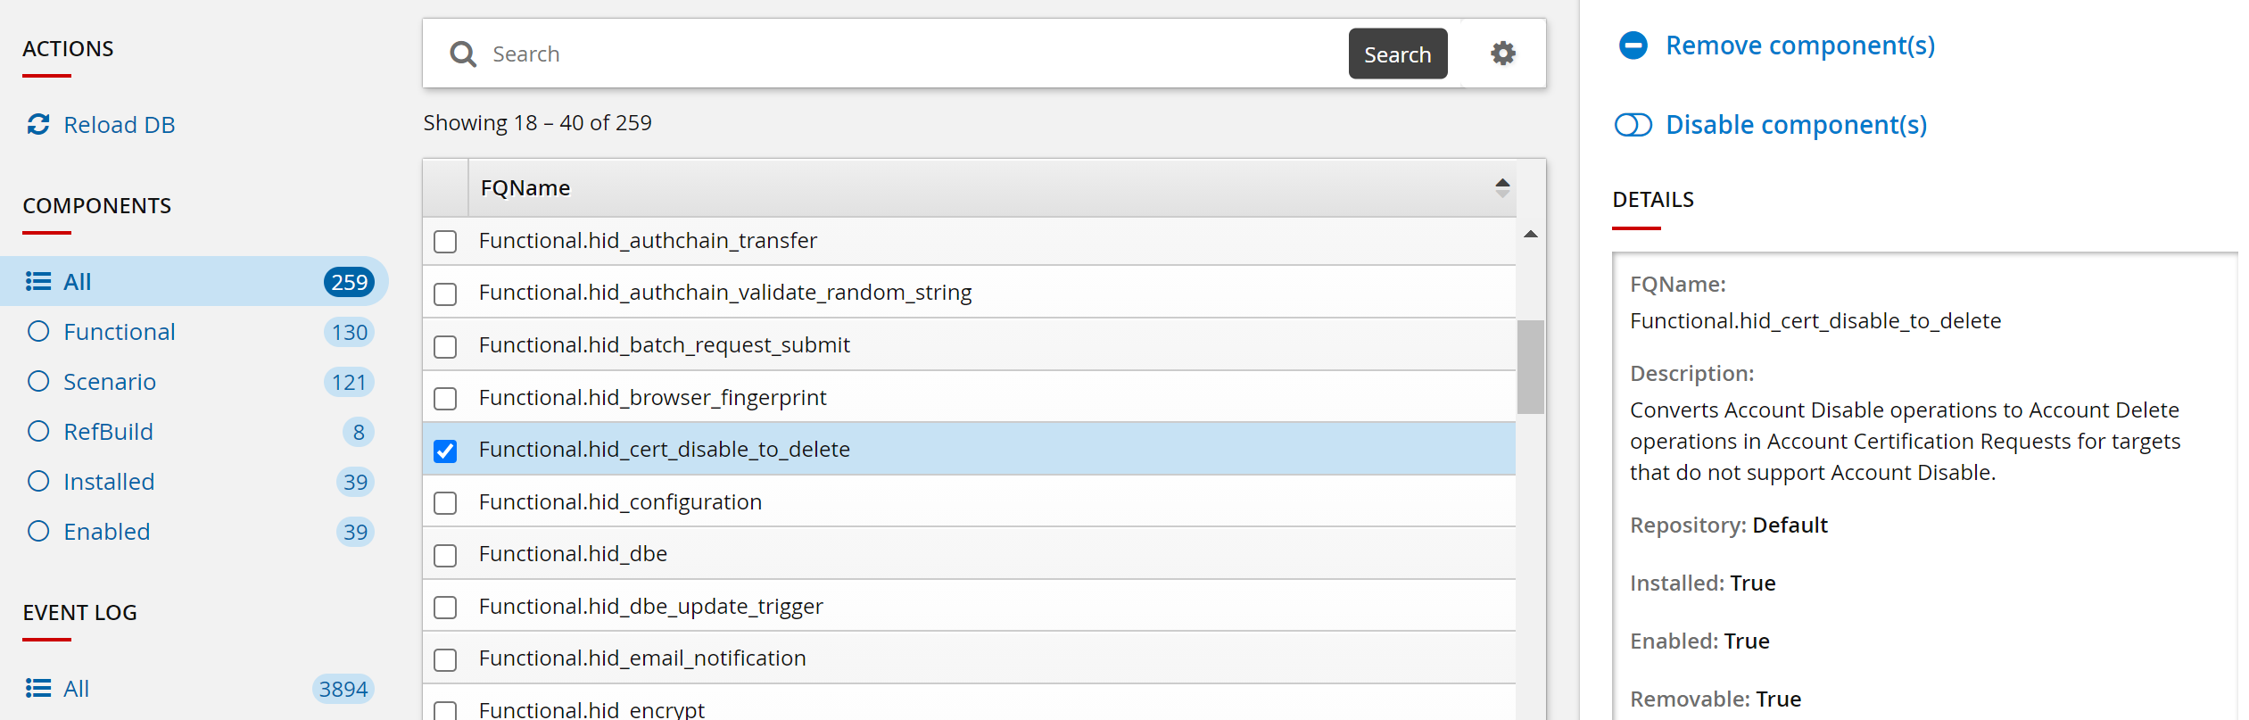Open the Enabled components category
The width and height of the screenshot is (2249, 720).
(38, 532)
